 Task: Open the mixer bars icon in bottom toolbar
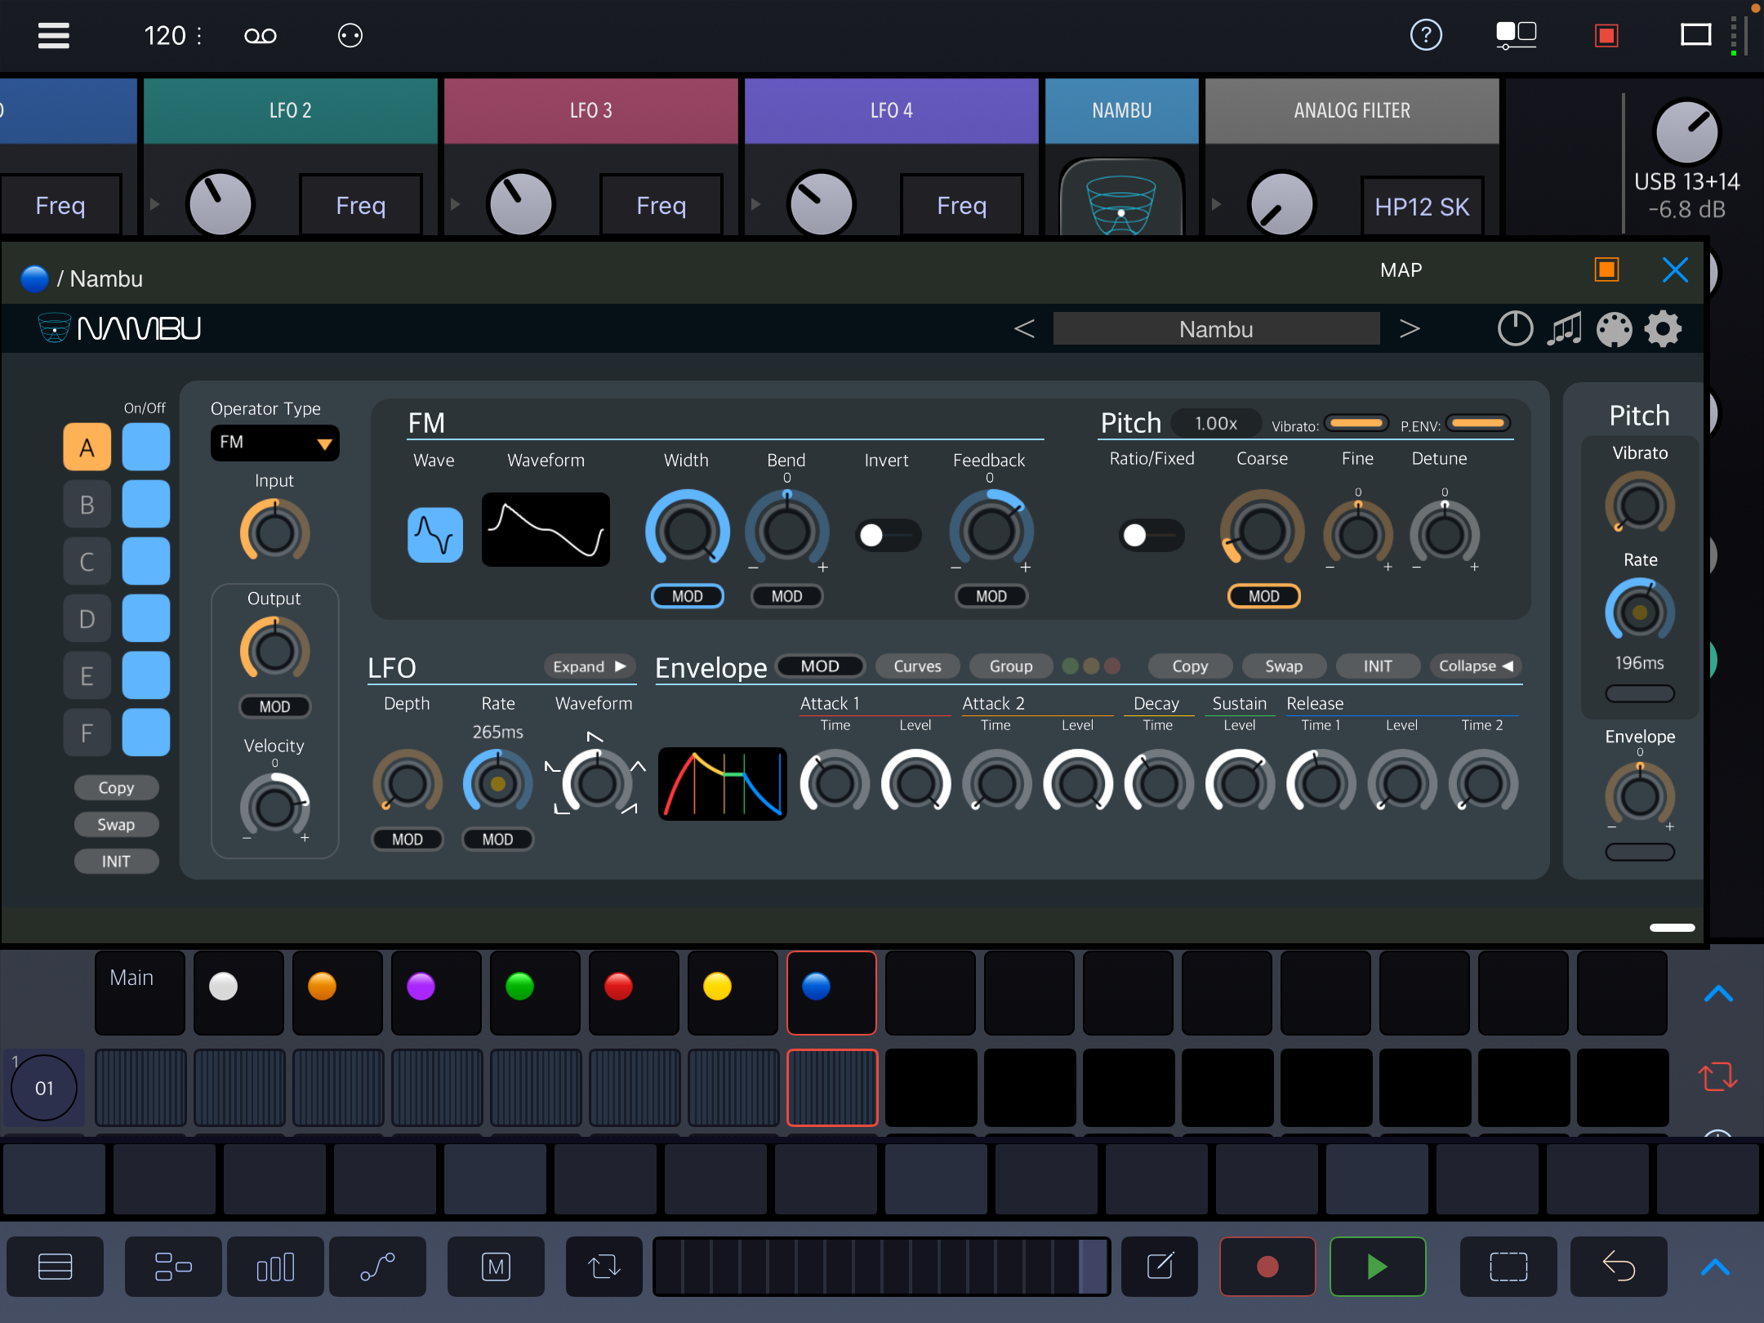[x=275, y=1267]
